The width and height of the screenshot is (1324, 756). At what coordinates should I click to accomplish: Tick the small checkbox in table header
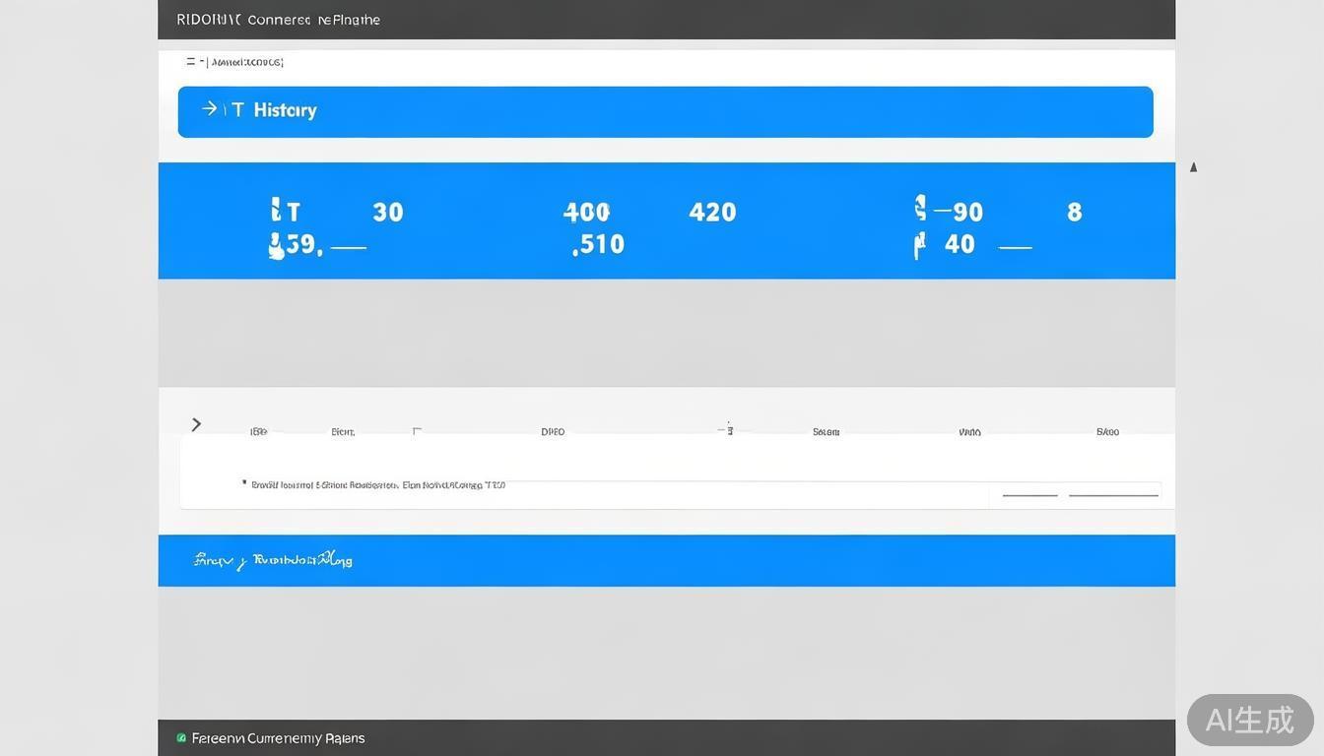[x=417, y=431]
